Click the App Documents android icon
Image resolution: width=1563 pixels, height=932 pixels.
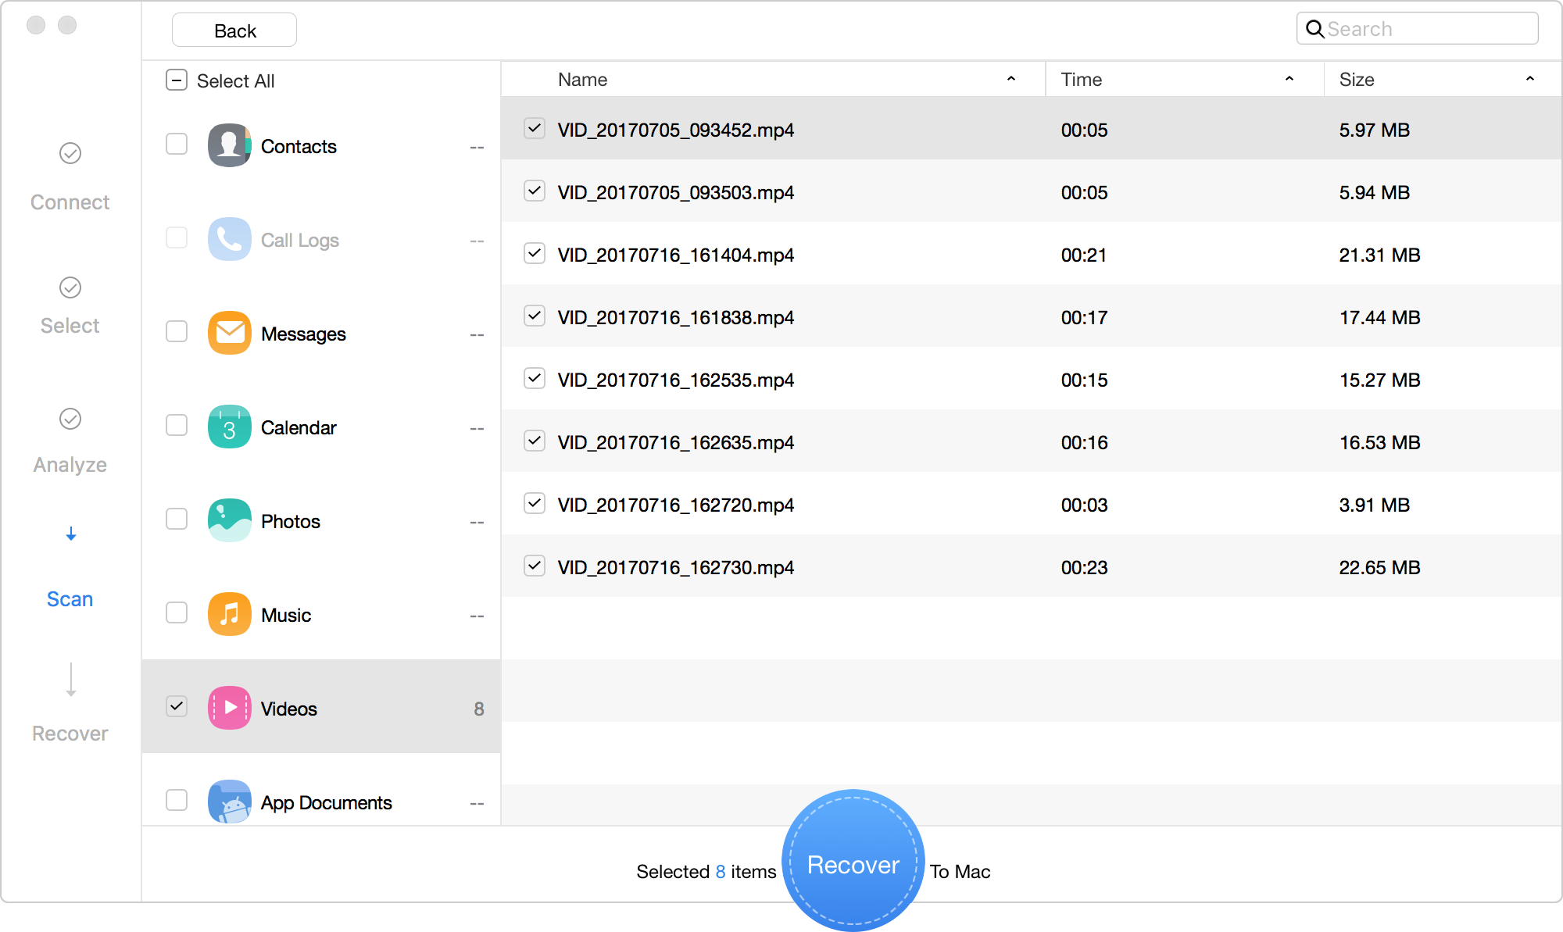229,802
